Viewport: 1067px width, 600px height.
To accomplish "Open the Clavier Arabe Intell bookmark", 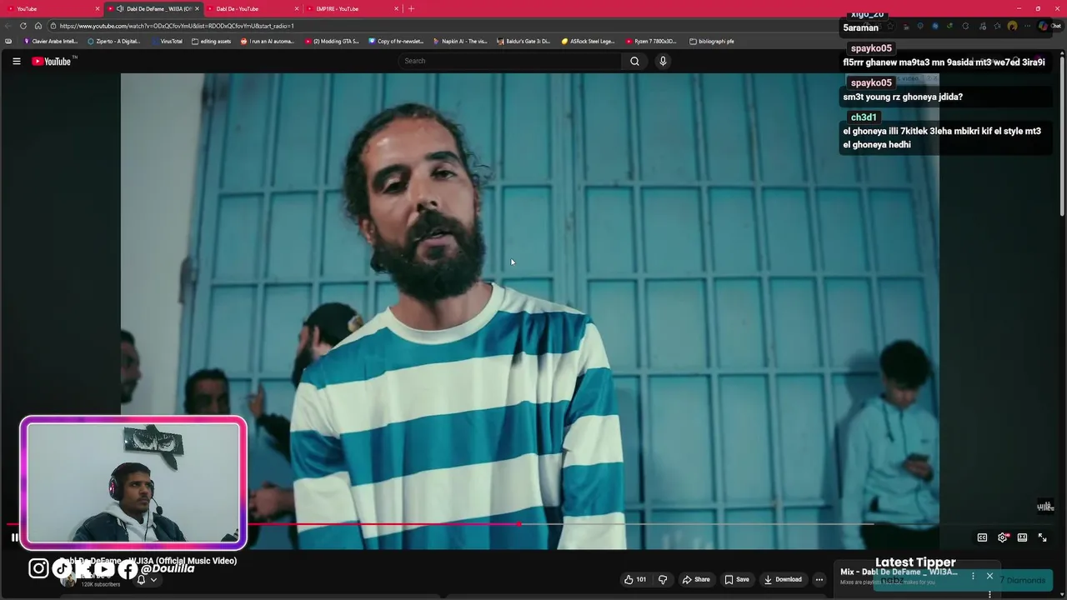I will click(x=51, y=41).
